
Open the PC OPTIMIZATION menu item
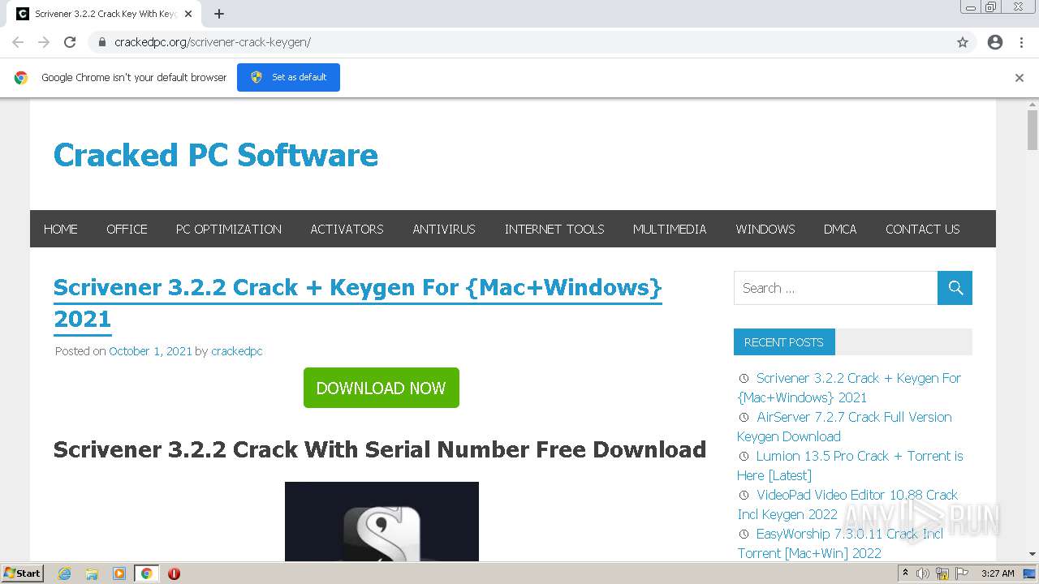click(x=229, y=229)
